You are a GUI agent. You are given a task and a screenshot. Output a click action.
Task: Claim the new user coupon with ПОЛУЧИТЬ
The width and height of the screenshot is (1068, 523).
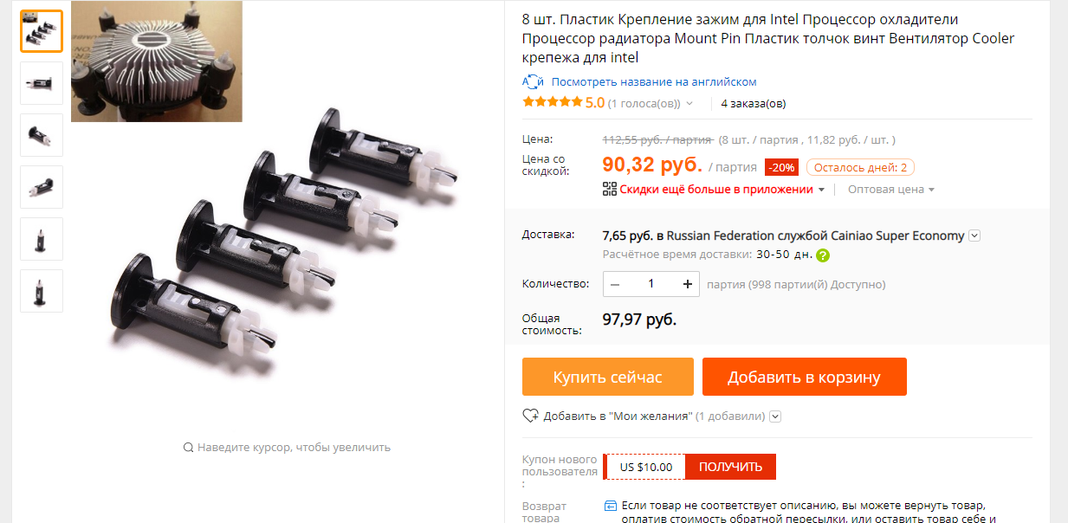click(x=730, y=467)
